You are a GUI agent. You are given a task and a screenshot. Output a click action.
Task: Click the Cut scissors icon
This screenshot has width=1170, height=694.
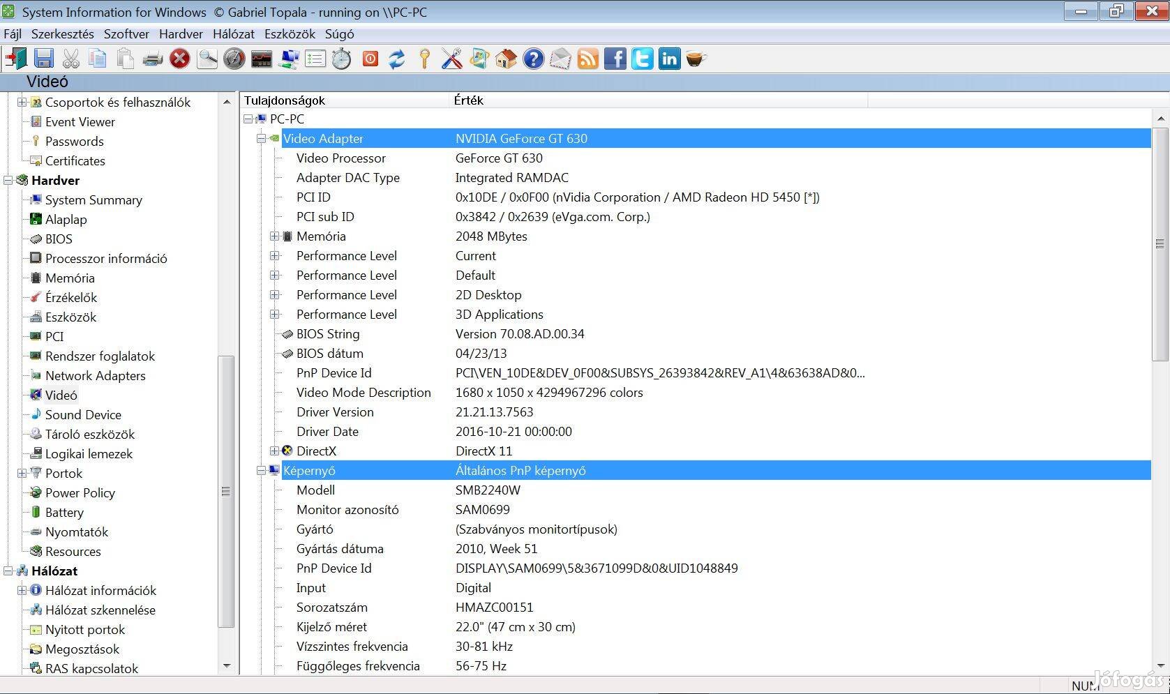point(70,59)
